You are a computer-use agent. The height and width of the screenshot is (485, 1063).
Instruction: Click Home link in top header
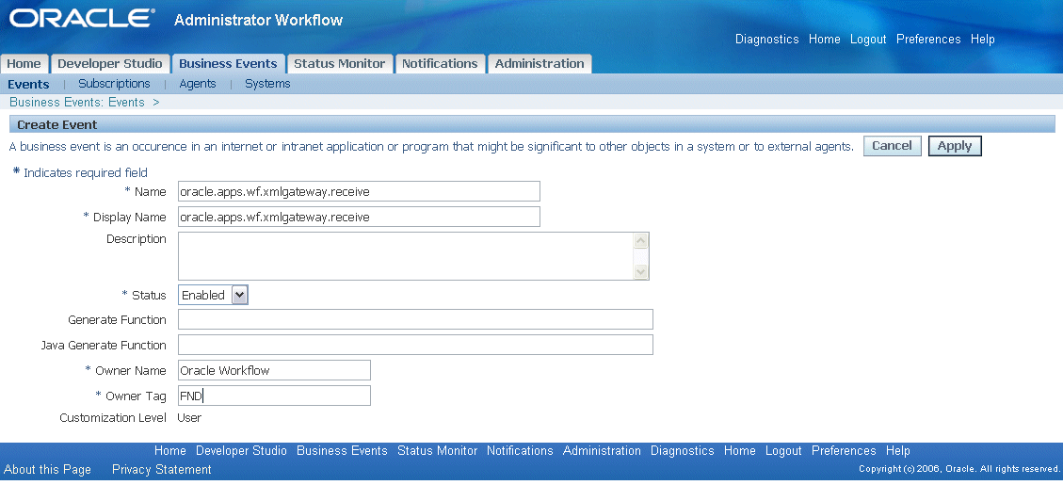(x=825, y=40)
